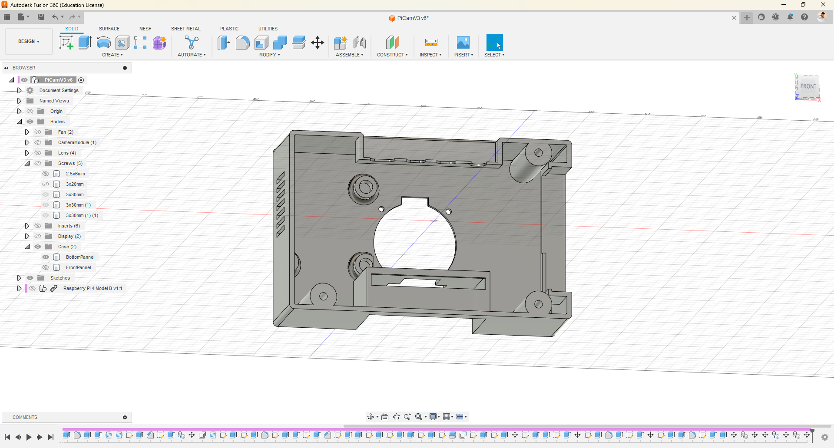Switch to the UTILITIES tab
Image resolution: width=834 pixels, height=448 pixels.
point(268,29)
